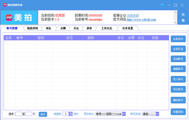Click the 状态 column header
The height and width of the screenshot is (120, 189).
pyautogui.click(x=70, y=38)
